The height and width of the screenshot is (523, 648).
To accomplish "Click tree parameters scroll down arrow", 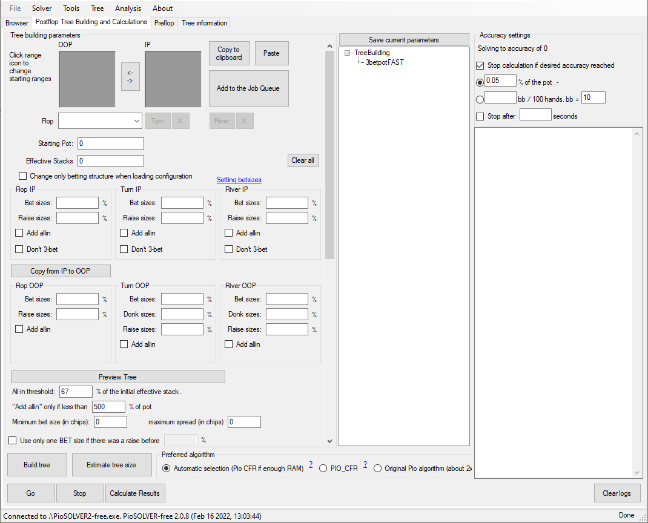I will pos(329,441).
